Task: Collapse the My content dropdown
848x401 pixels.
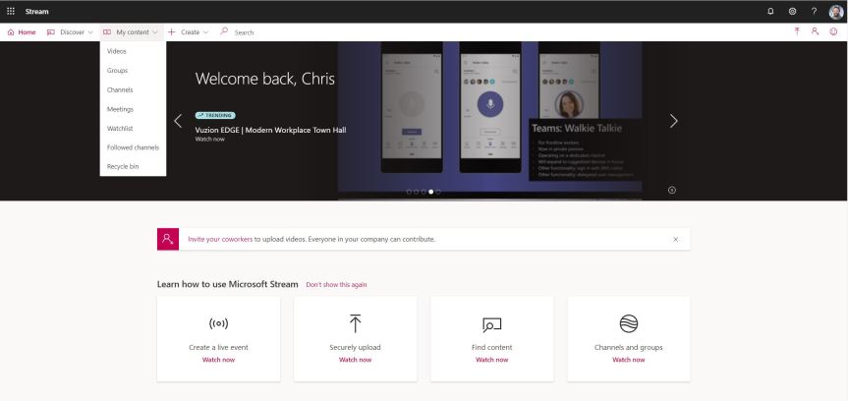Action: click(131, 32)
